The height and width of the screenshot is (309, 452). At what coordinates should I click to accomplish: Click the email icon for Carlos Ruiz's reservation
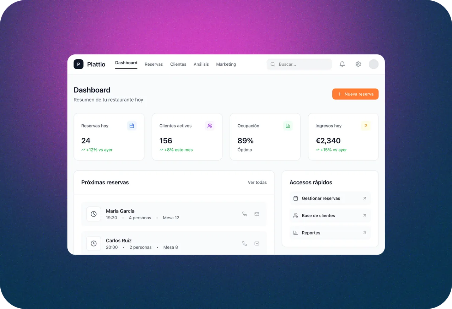coord(257,243)
